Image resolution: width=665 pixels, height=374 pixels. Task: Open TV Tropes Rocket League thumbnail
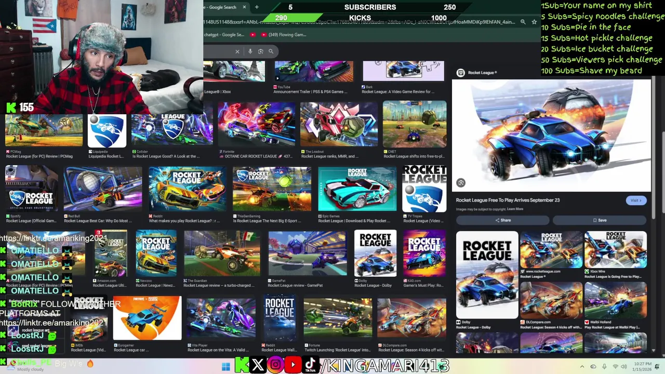pyautogui.click(x=424, y=189)
